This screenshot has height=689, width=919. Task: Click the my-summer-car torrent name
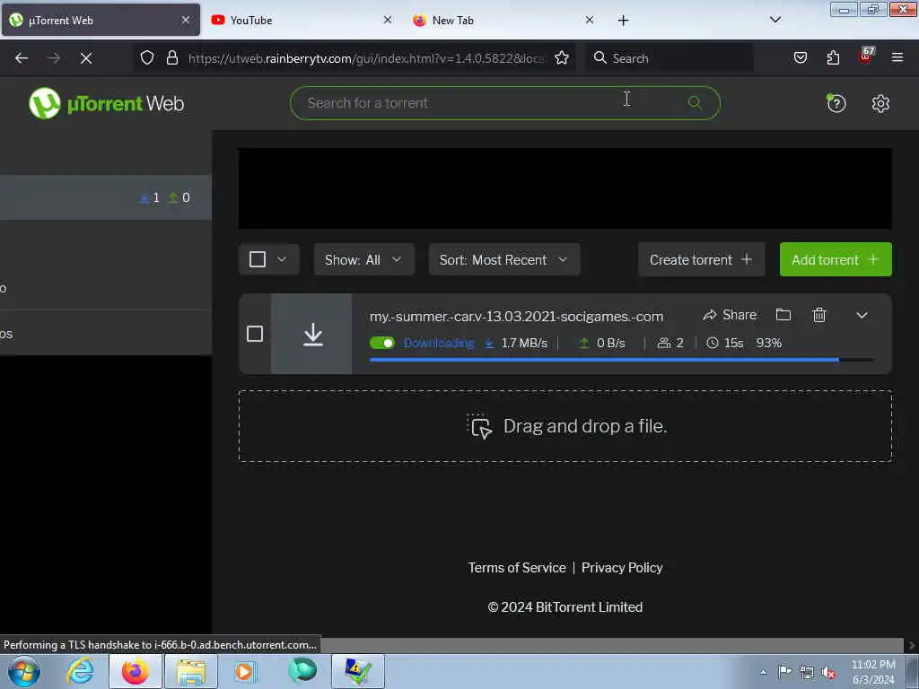(516, 317)
